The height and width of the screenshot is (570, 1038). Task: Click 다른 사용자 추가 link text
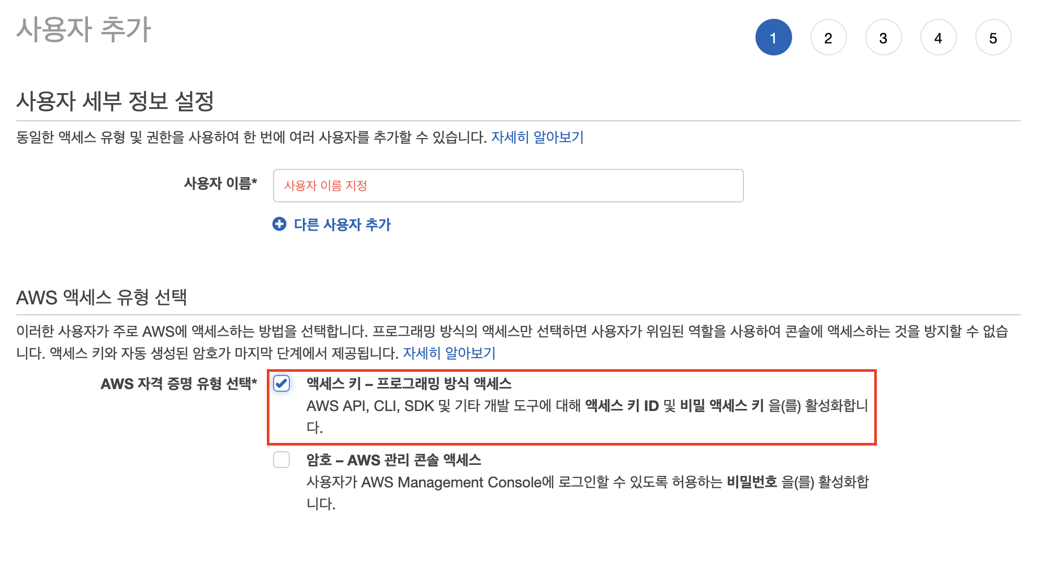(342, 224)
